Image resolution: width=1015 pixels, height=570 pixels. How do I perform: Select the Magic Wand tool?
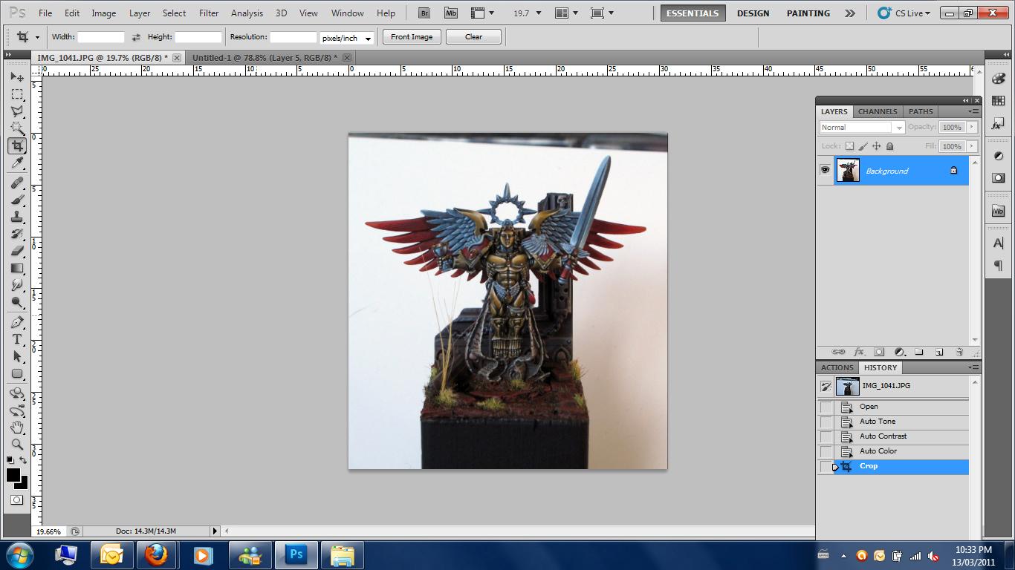coord(17,128)
